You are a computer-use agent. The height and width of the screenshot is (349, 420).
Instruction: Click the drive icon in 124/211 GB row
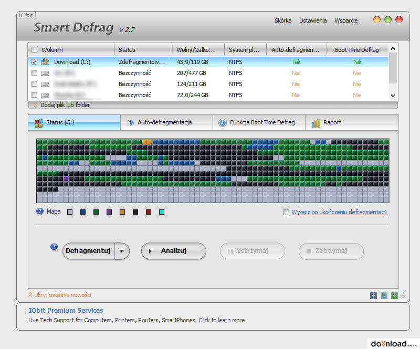point(45,84)
